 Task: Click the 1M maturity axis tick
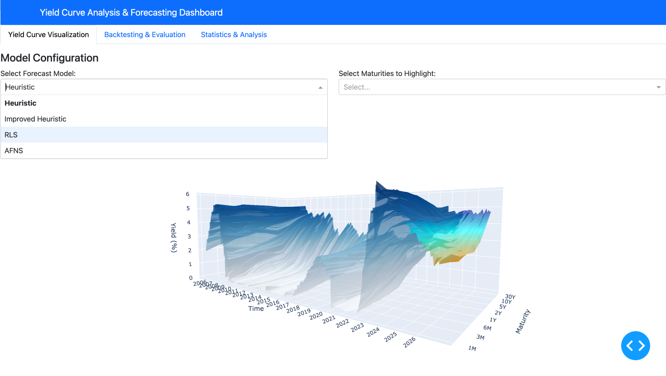click(472, 348)
